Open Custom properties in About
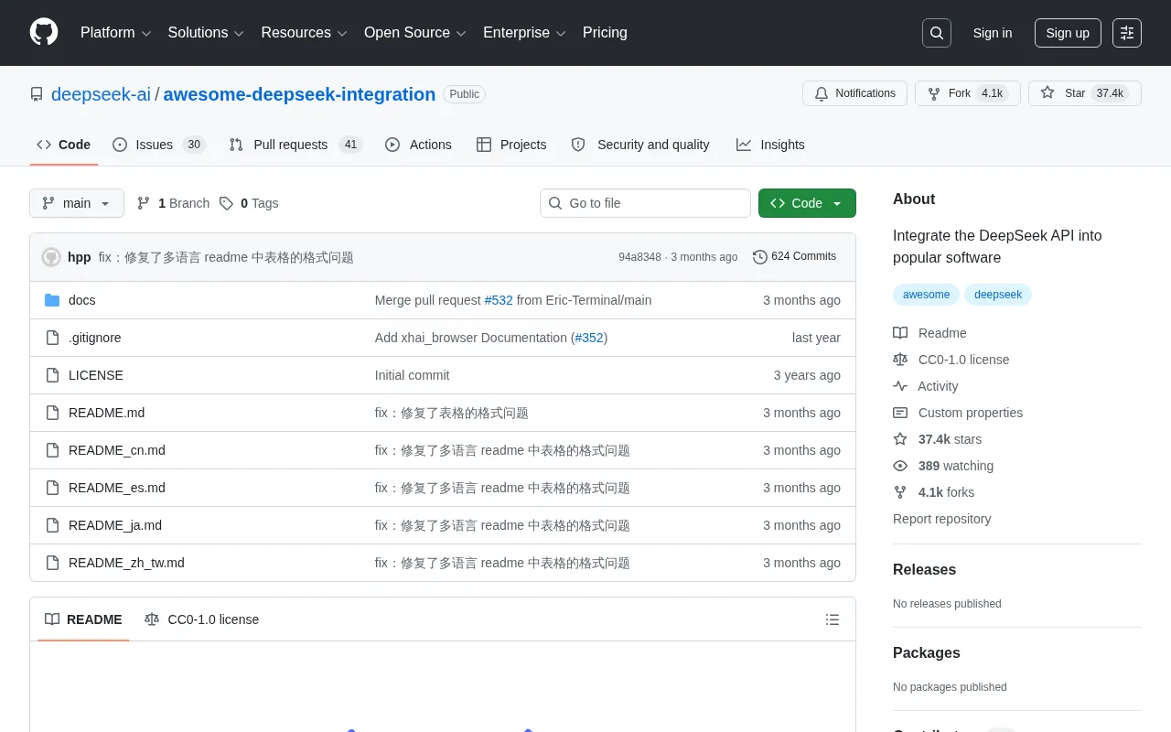The height and width of the screenshot is (732, 1171). point(958,413)
